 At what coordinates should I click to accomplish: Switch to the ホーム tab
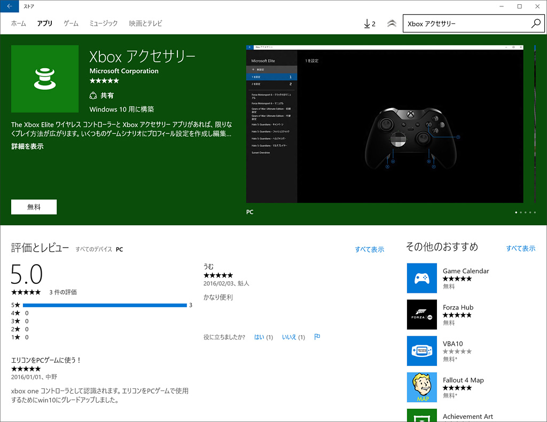pos(19,23)
